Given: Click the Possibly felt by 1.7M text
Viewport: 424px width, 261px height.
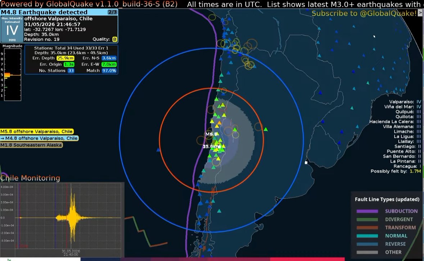Looking at the screenshot, I should [396, 171].
